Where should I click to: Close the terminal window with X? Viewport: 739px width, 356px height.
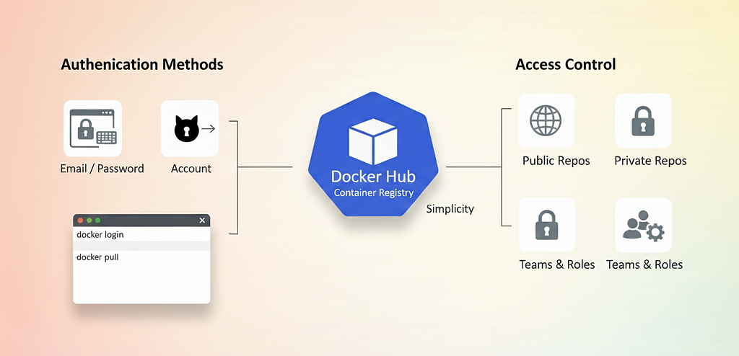click(202, 221)
